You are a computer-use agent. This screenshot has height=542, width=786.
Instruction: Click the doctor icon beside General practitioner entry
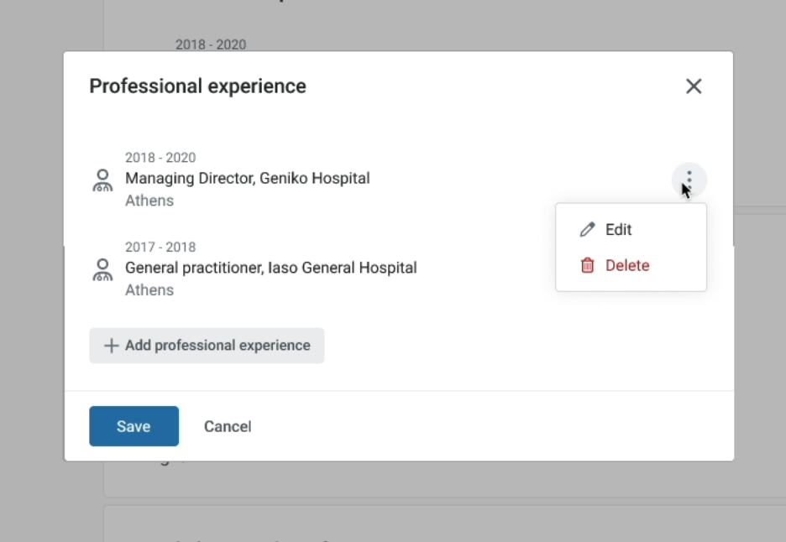click(x=103, y=269)
